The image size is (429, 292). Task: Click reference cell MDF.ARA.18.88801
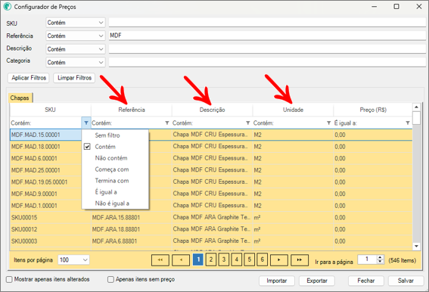point(132,229)
